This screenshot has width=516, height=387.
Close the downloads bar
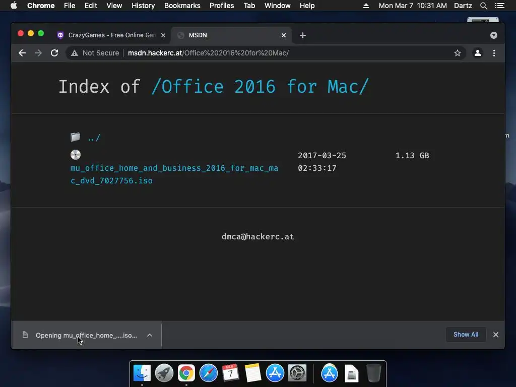point(496,335)
